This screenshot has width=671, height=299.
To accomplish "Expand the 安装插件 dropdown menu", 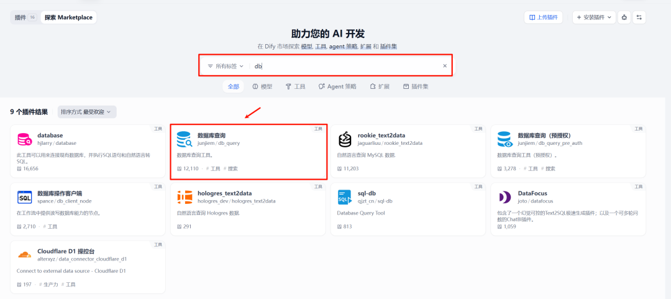I will click(x=594, y=17).
